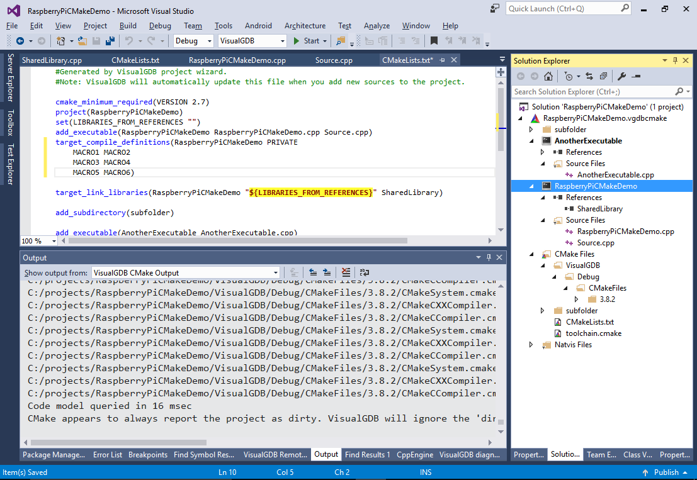
Task: Toggle auto-hide pin on the Output panel
Action: tap(489, 257)
